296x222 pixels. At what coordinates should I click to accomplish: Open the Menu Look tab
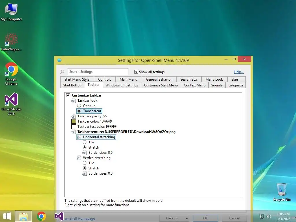click(214, 79)
